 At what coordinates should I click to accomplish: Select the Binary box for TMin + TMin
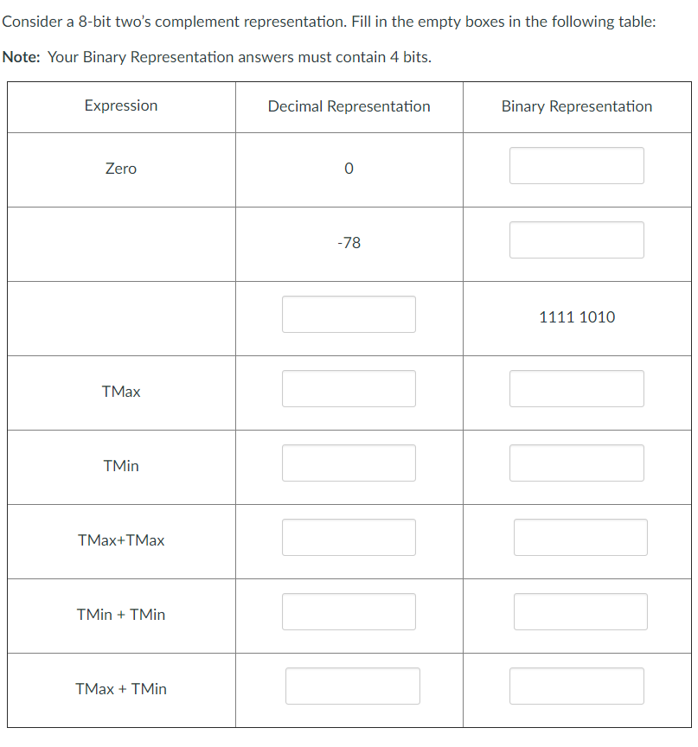tap(580, 611)
